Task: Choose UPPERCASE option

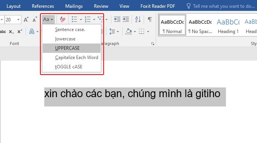Action: pos(71,48)
